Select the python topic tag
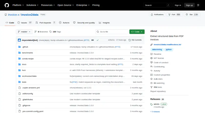205x113 pixels. pyautogui.click(x=169, y=49)
